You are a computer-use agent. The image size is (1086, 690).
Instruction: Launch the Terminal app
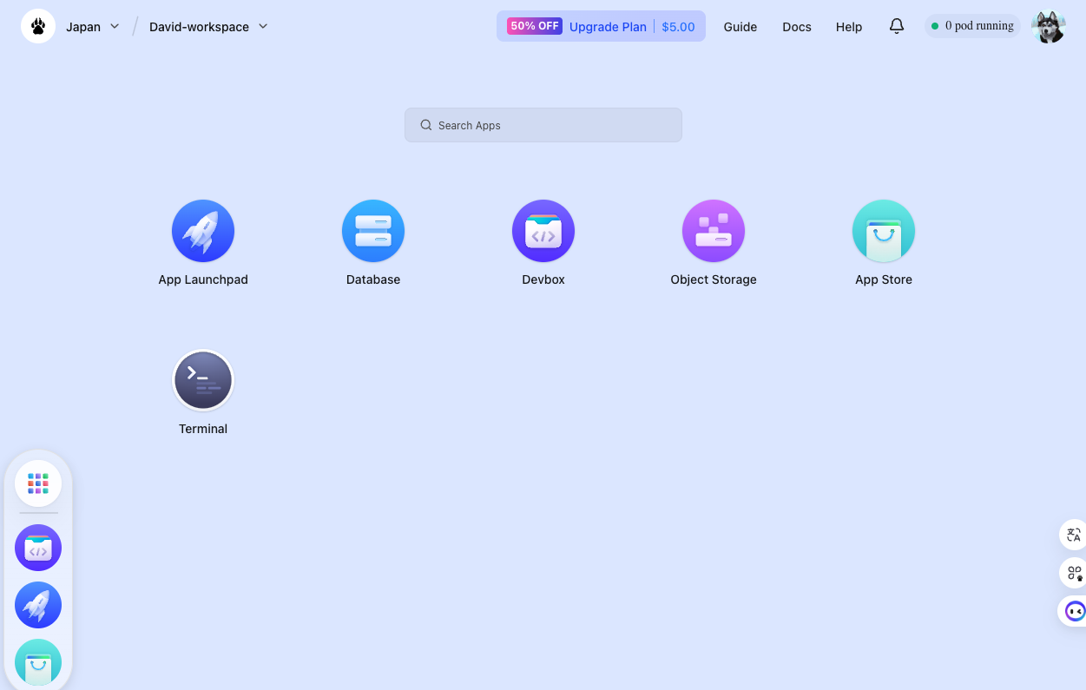203,380
